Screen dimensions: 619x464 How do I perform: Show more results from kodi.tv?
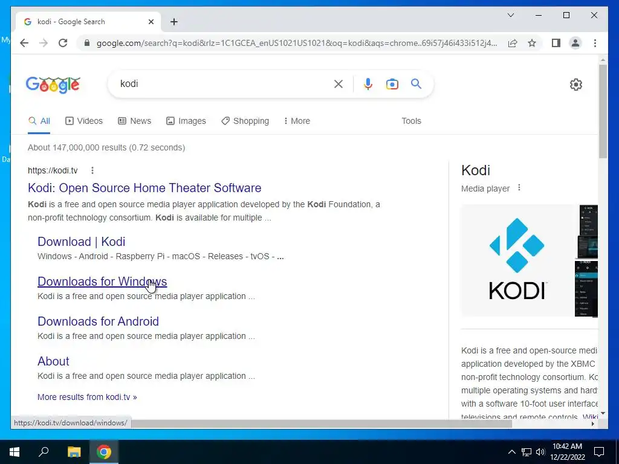coord(87,397)
